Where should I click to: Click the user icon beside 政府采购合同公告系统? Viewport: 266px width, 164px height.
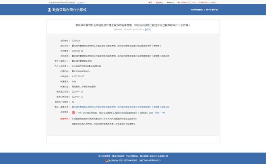[50, 10]
